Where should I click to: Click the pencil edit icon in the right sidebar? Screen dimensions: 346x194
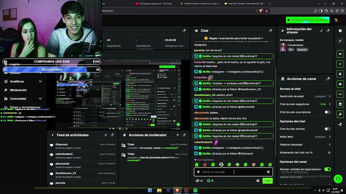(340, 41)
